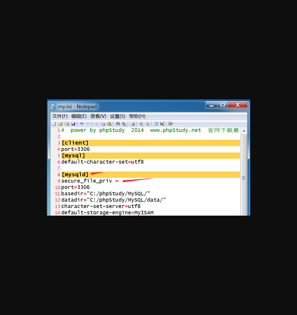This screenshot has width=297, height=315.
Task: Toggle word wrap from the toolbar
Action: [x=133, y=124]
